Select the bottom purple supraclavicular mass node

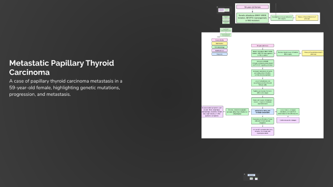click(263, 131)
